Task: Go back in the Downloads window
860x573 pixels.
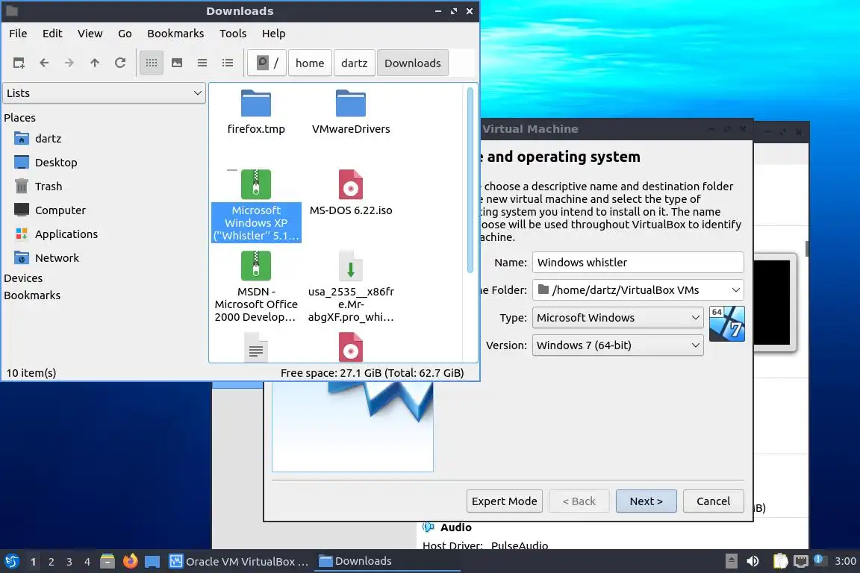Action: tap(45, 63)
